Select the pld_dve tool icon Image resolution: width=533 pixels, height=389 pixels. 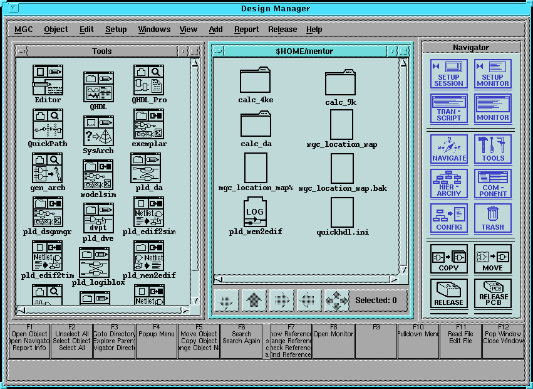[98, 218]
